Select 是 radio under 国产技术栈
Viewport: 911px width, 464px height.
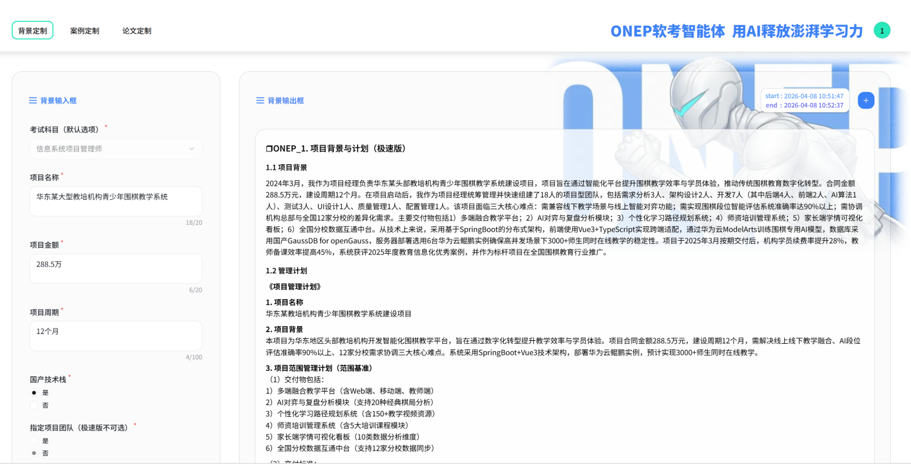pos(34,393)
